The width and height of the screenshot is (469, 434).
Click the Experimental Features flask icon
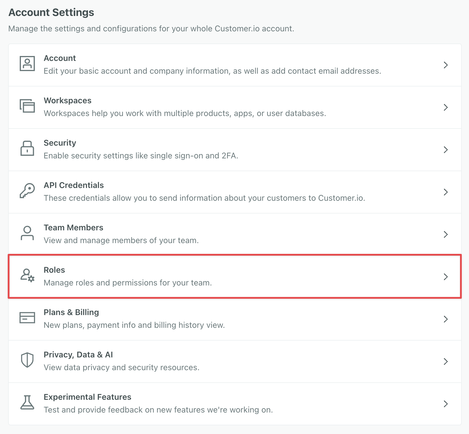point(27,403)
